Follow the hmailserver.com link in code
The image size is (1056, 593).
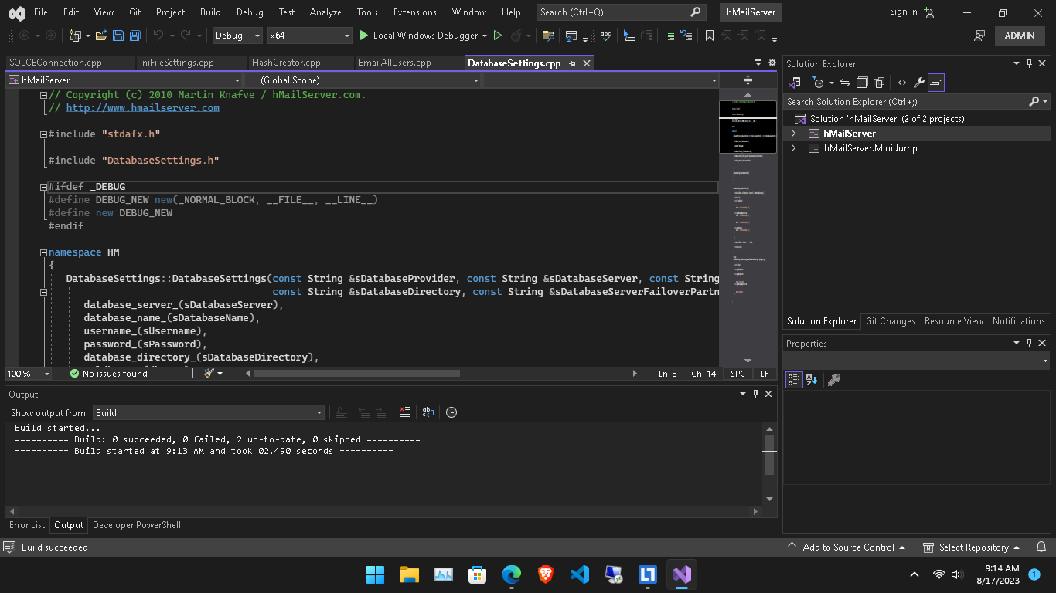point(142,107)
